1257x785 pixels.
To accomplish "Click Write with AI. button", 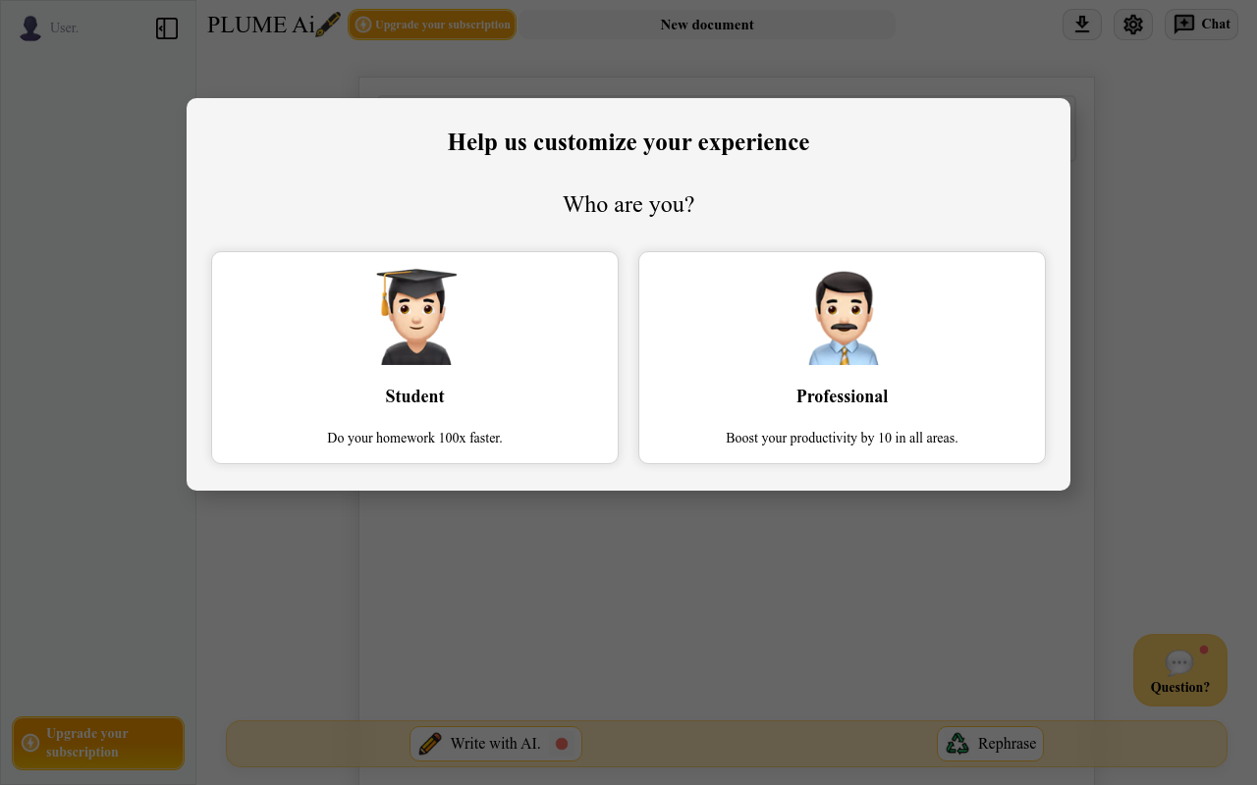I will coord(496,744).
